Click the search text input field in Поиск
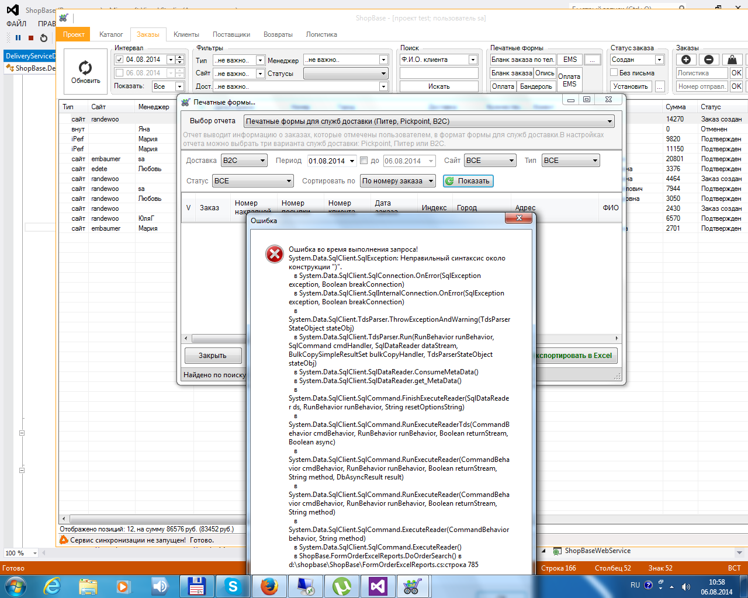Screen dimensions: 748x598 (x=439, y=73)
